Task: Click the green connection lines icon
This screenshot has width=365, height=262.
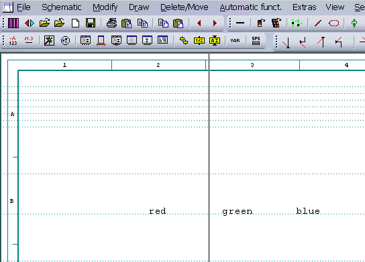Action: 297,23
